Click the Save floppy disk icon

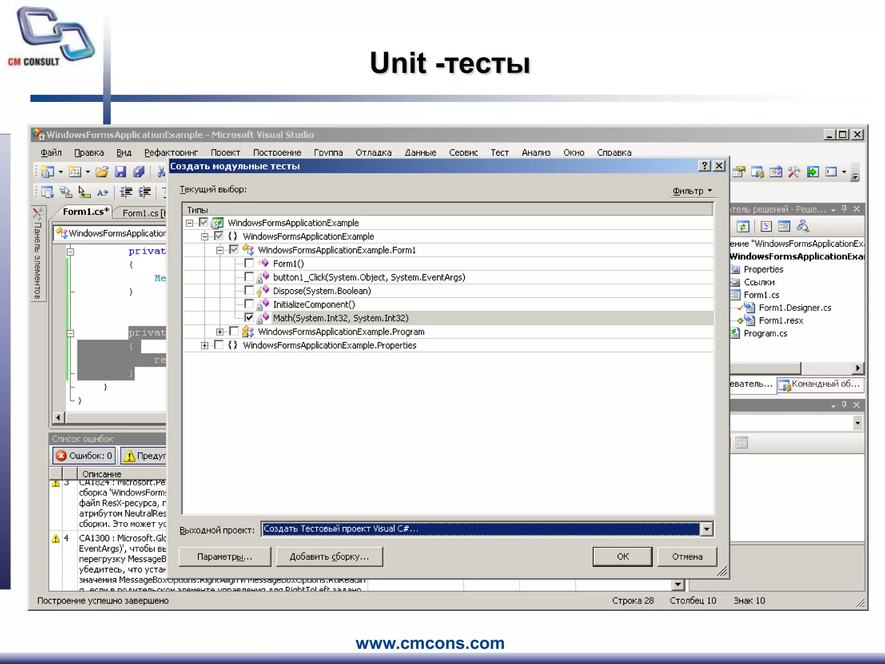(x=120, y=172)
